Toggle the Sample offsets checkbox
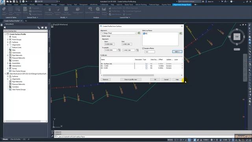 [143, 48]
